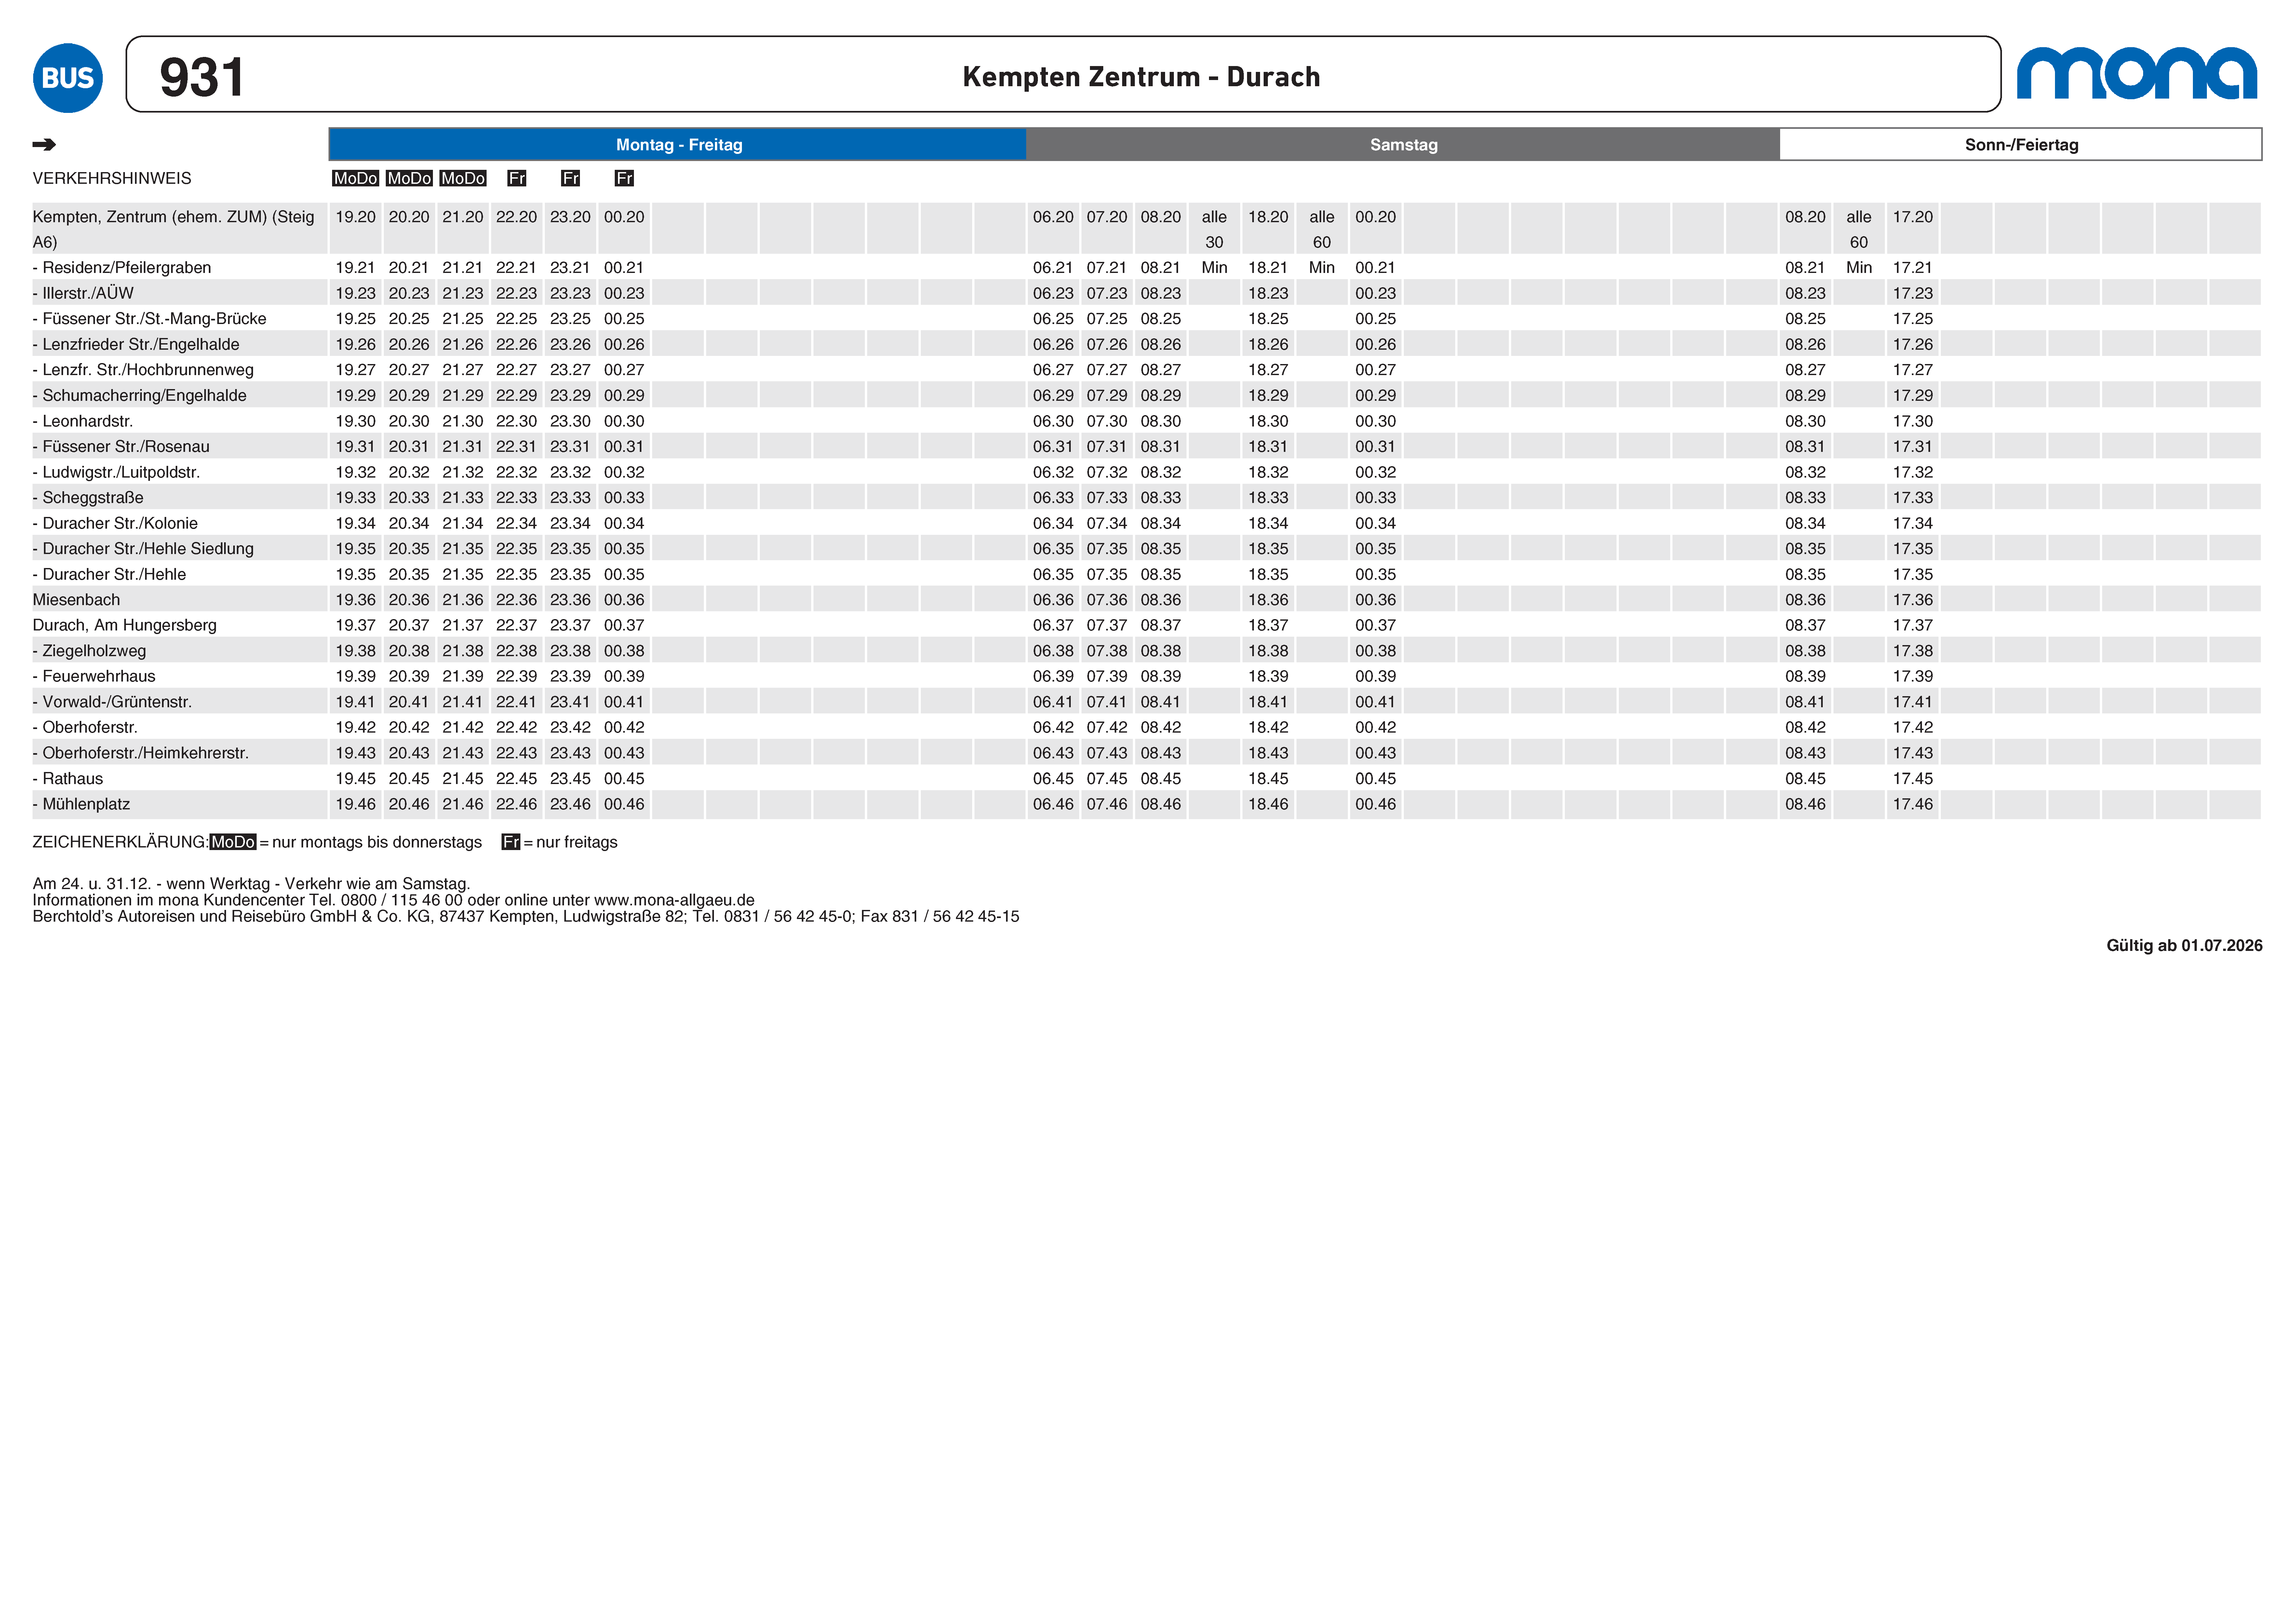Click the Saturday 18.20 departure time

point(1268,217)
